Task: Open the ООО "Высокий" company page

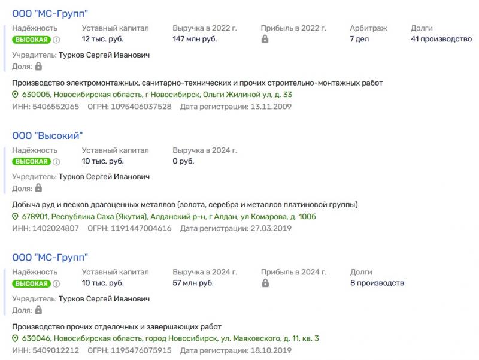Action: point(47,135)
